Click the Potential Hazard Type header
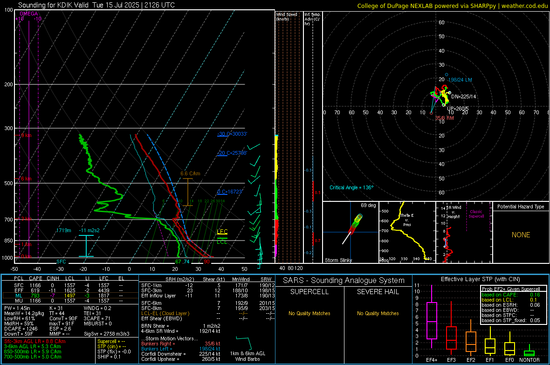The width and height of the screenshot is (550, 365). (521, 207)
